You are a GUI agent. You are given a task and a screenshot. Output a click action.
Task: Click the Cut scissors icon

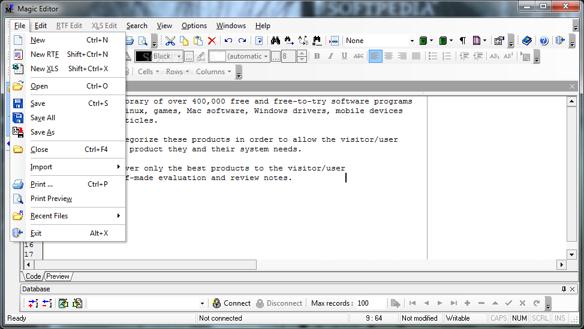(170, 41)
